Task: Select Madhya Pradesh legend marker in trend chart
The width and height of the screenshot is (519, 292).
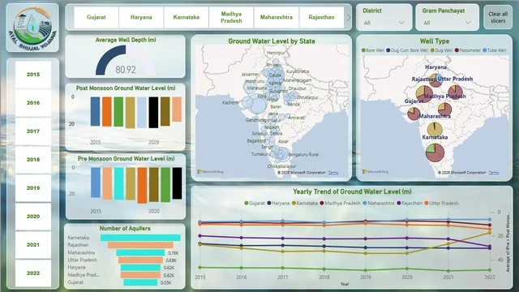Action: (x=322, y=203)
